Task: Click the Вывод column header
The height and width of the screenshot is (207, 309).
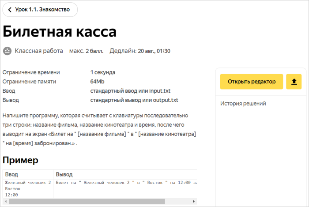Action: pyautogui.click(x=64, y=174)
